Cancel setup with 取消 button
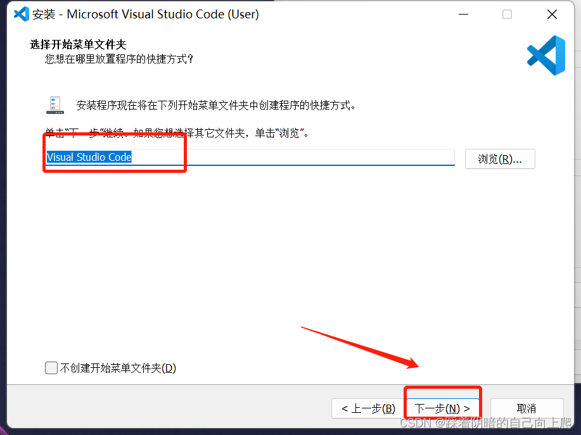The width and height of the screenshot is (581, 435). [x=527, y=408]
